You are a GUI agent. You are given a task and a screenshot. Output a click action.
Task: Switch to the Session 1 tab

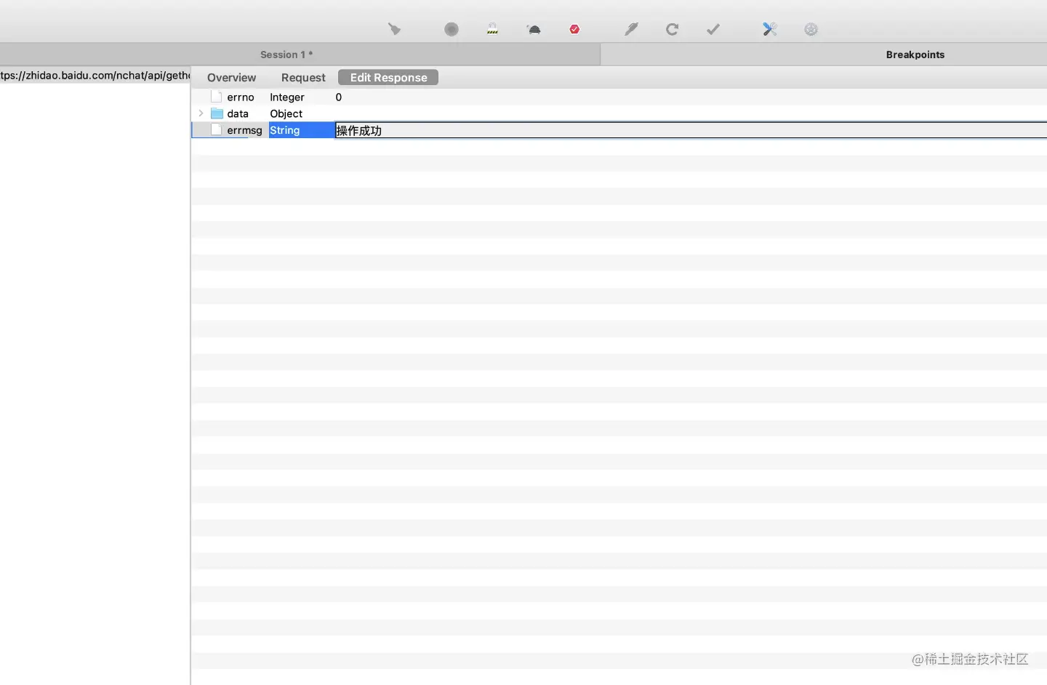pos(286,55)
